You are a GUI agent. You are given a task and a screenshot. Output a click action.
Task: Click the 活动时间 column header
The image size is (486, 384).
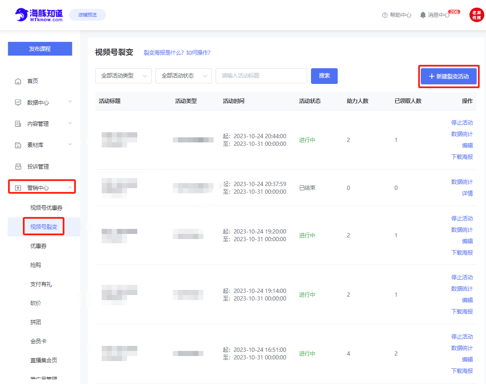233,101
